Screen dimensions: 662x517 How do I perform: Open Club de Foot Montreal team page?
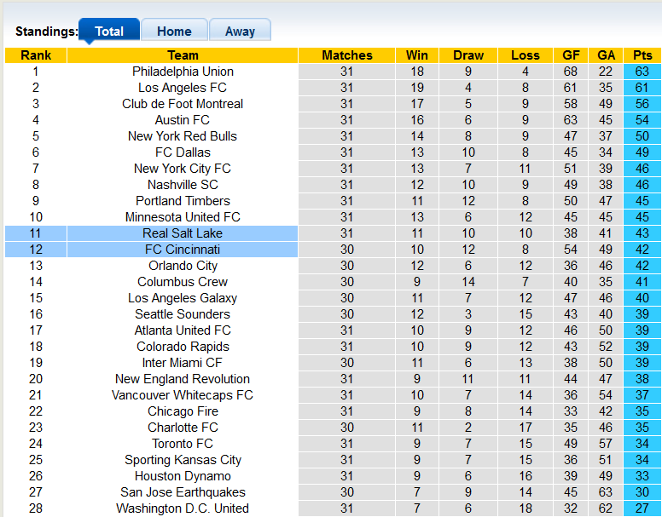tap(183, 104)
